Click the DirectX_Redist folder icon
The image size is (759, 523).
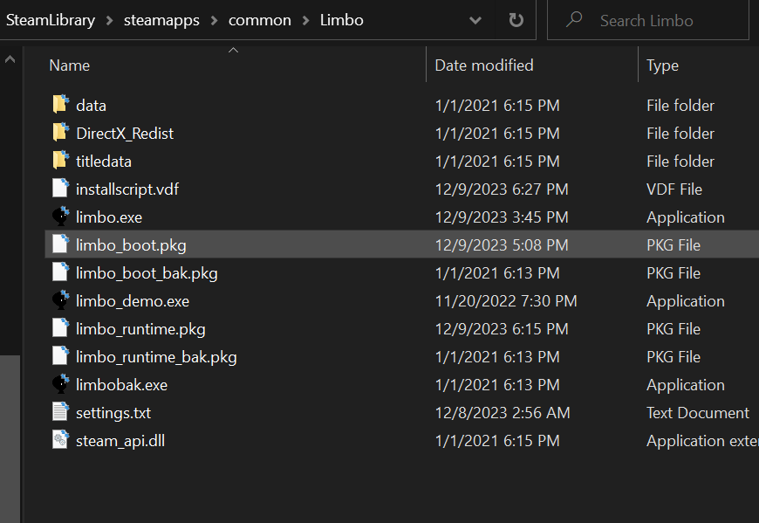[x=60, y=134]
